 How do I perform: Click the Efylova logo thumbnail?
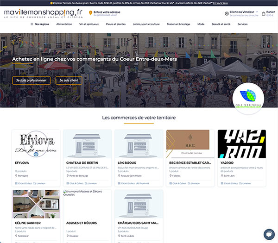36,144
